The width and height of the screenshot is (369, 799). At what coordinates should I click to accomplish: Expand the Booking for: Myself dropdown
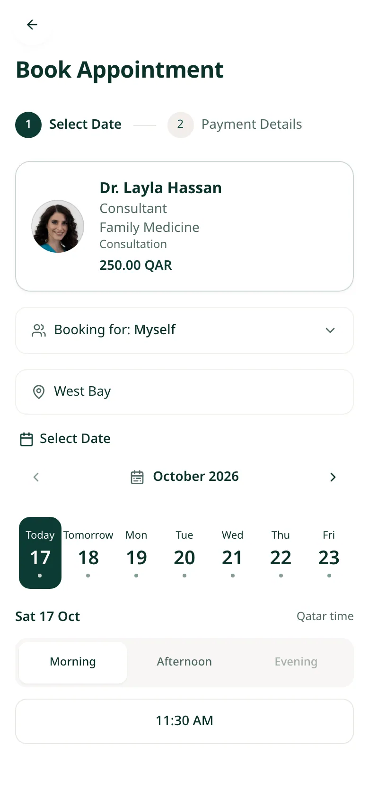184,330
